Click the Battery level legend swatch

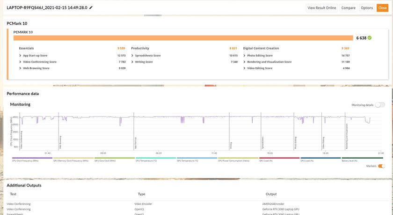click(x=362, y=158)
